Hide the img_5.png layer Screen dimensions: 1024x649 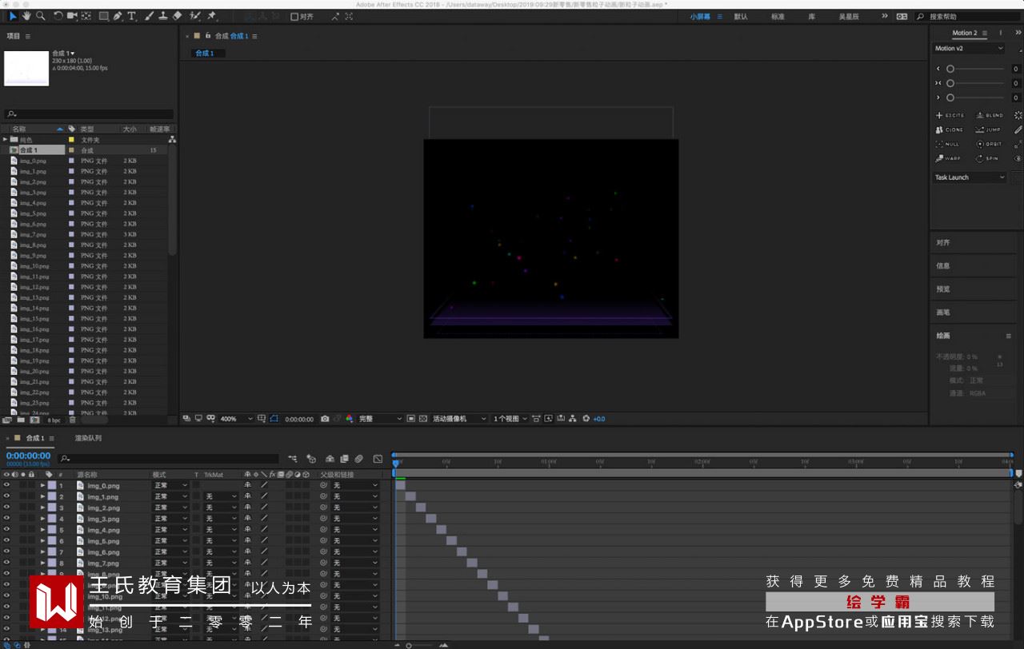pos(6,541)
